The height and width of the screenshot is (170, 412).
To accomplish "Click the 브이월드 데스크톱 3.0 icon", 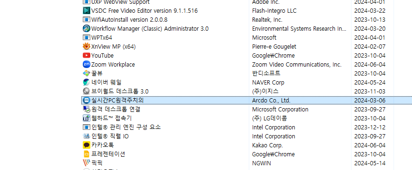I will point(86,91).
